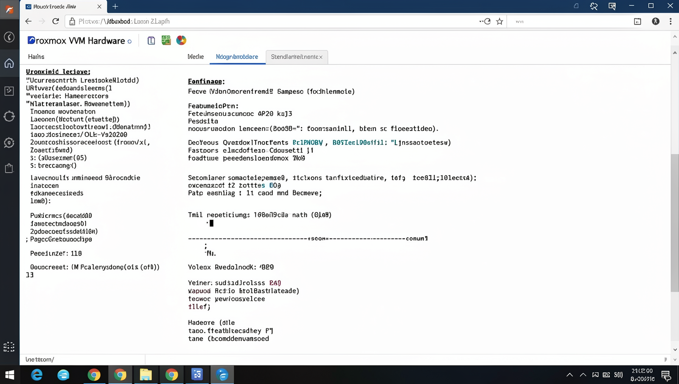
Task: Click the scrollbar up arrow
Action: tap(675, 53)
